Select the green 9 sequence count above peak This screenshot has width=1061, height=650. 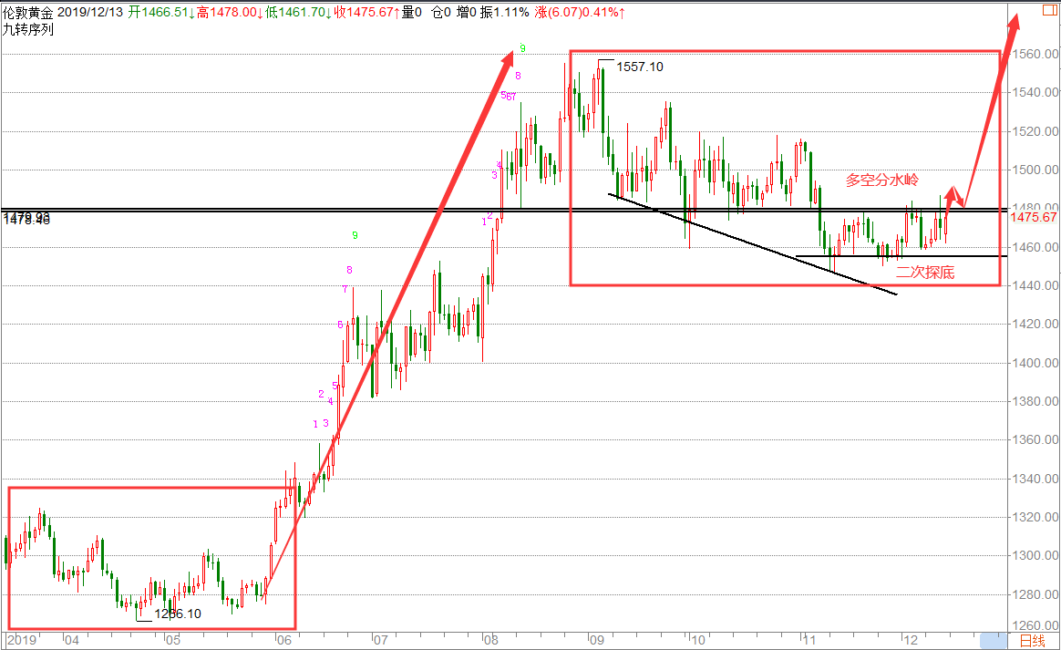[522, 48]
